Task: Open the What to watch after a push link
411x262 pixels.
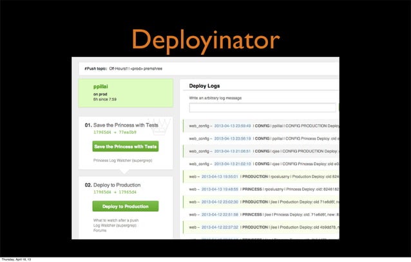Action: [x=116, y=220]
